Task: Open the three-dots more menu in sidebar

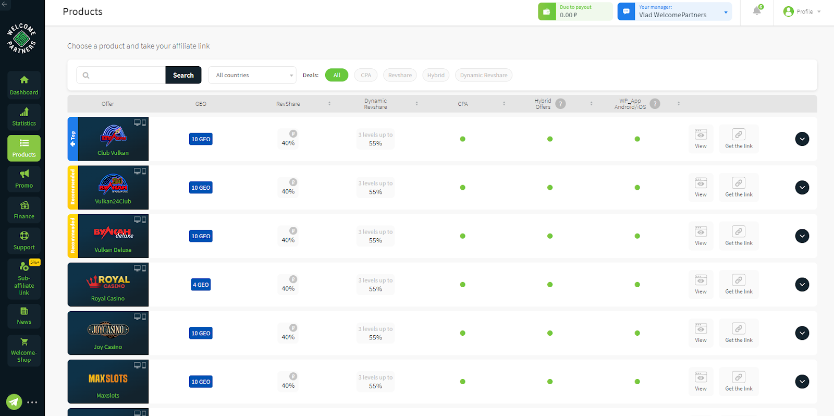Action: point(32,402)
